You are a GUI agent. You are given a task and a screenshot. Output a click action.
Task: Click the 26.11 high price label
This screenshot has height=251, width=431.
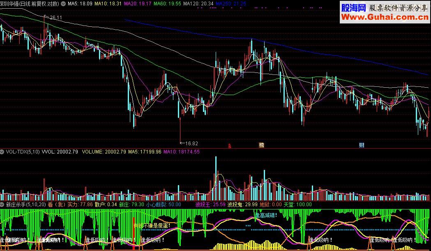click(56, 18)
